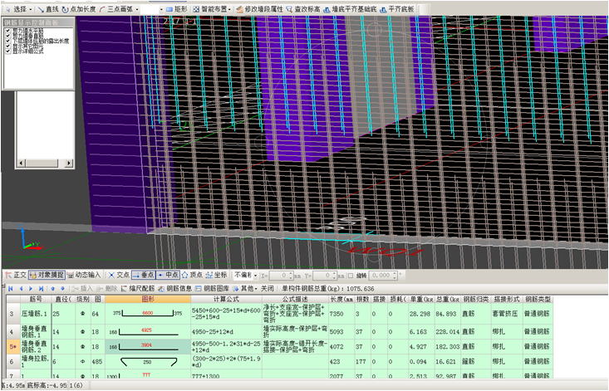
Task: Expand the 三点画弧 dropdown arrow
Action: tap(137, 9)
